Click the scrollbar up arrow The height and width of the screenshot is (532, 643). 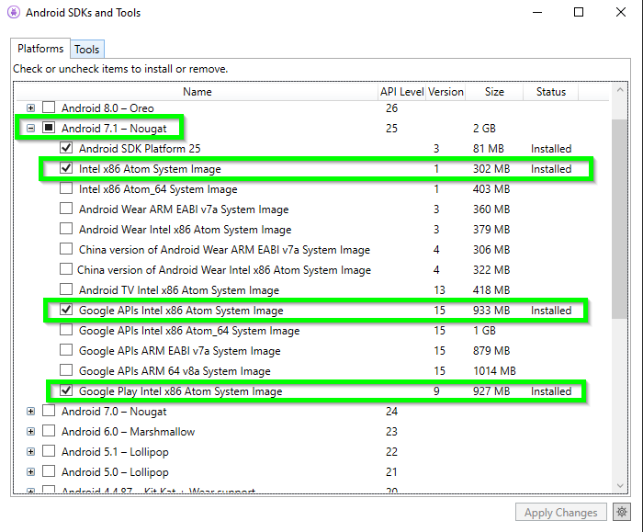click(x=620, y=90)
